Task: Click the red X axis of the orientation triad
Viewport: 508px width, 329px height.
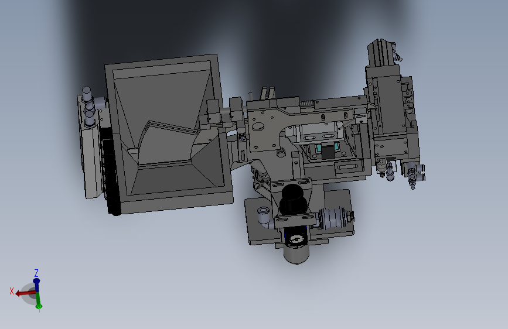Action: pos(25,293)
